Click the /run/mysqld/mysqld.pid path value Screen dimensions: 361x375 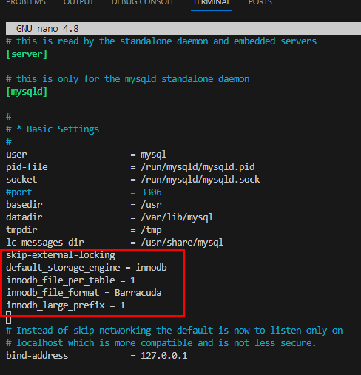pos(198,167)
